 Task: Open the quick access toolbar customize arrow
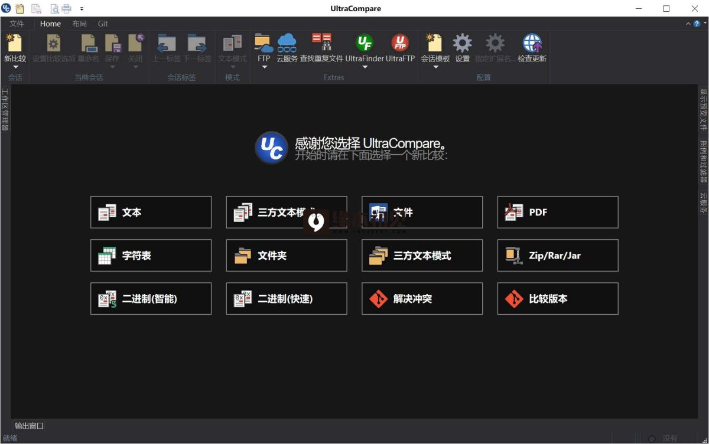pos(82,9)
